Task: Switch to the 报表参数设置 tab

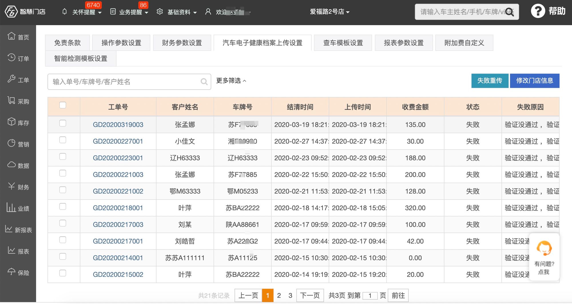Action: (404, 43)
